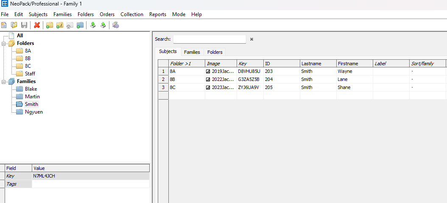Clear the search with the x button
This screenshot has height=203, width=447.
coord(251,39)
